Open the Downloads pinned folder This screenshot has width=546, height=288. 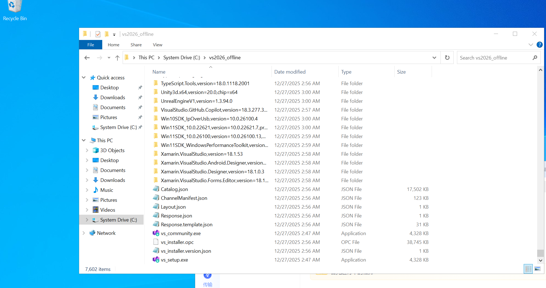coord(112,97)
